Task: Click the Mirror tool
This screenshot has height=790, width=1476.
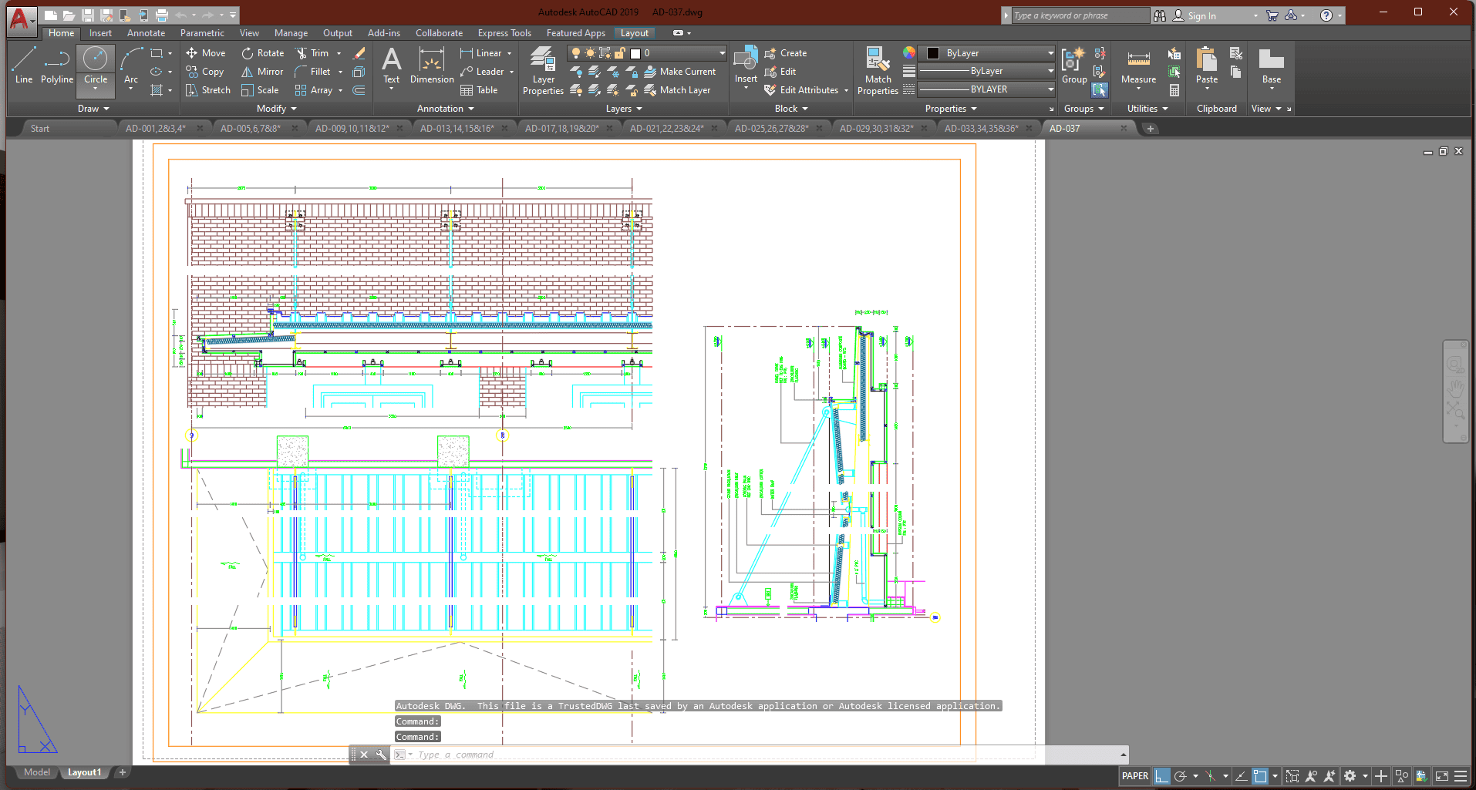Action: click(262, 72)
